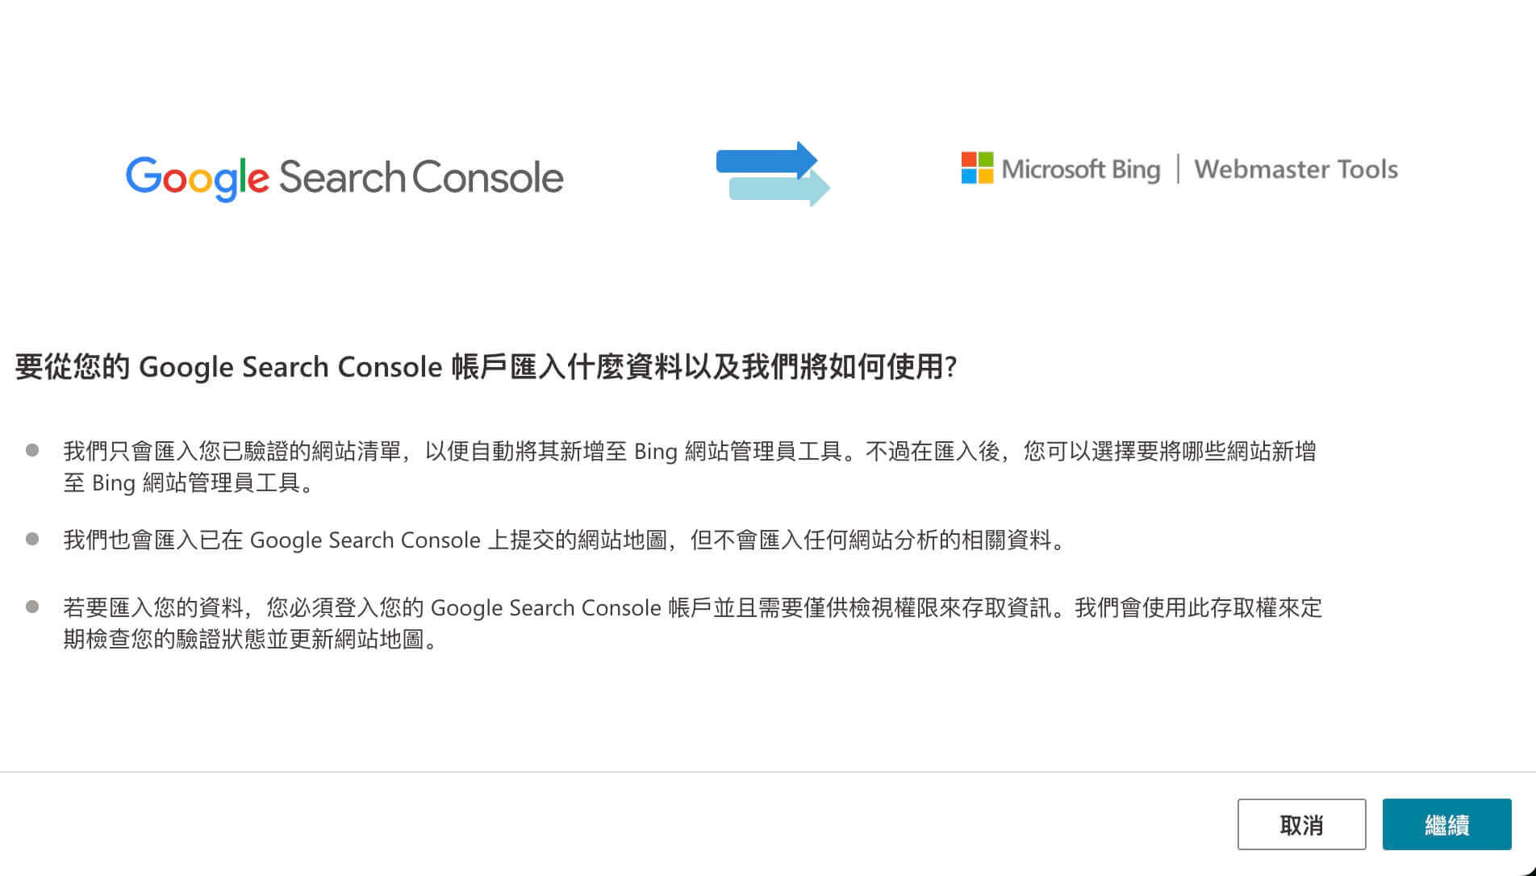Click the bullet dot before 我們也會匯入

(33, 539)
